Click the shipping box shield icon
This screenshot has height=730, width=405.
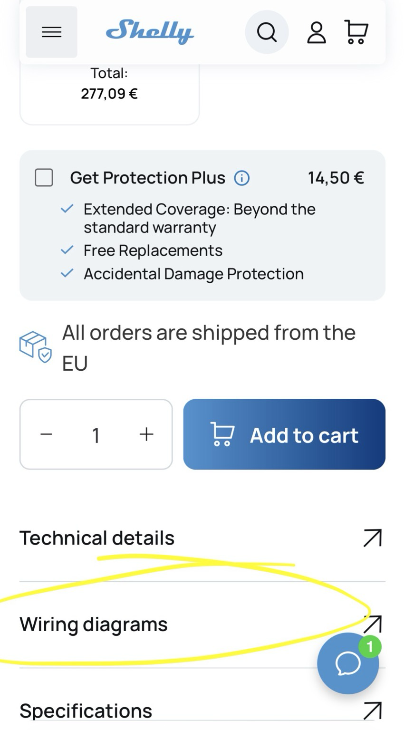point(35,347)
